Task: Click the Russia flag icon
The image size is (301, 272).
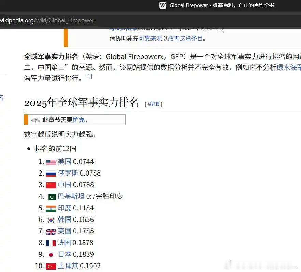Action: click(x=51, y=174)
